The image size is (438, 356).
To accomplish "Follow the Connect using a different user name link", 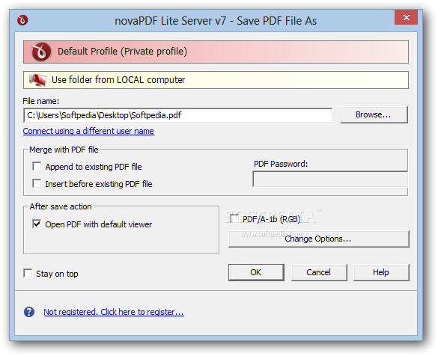I will pyautogui.click(x=88, y=131).
